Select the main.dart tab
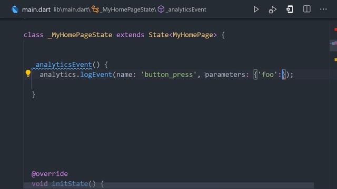The height and width of the screenshot is (189, 337). 36,9
